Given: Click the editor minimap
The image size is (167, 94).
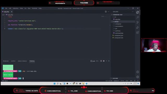Looking at the screenshot, I should pos(105,16).
